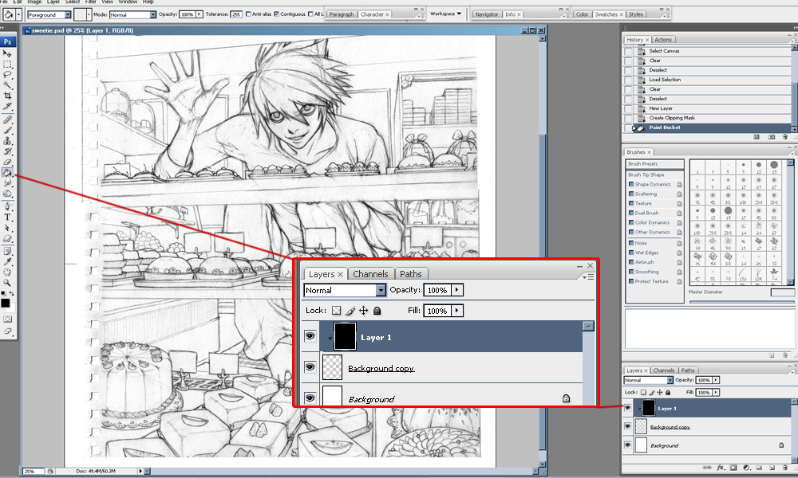The width and height of the screenshot is (798, 478).
Task: Hide Background copy eye in docked Layers panel
Action: click(627, 426)
